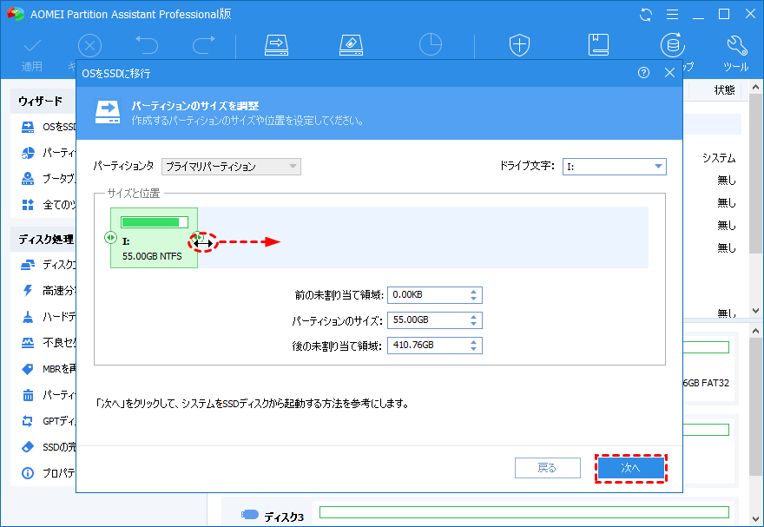Decrease the partition size value

474,324
